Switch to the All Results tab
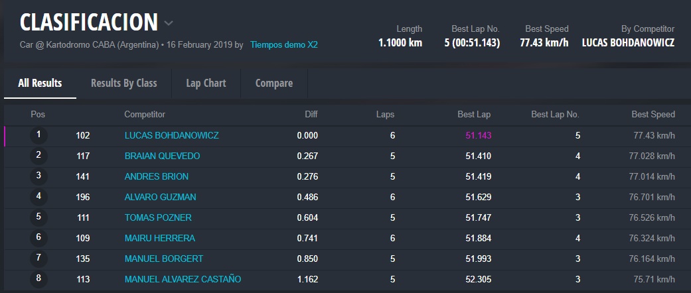The width and height of the screenshot is (691, 293). tap(40, 83)
